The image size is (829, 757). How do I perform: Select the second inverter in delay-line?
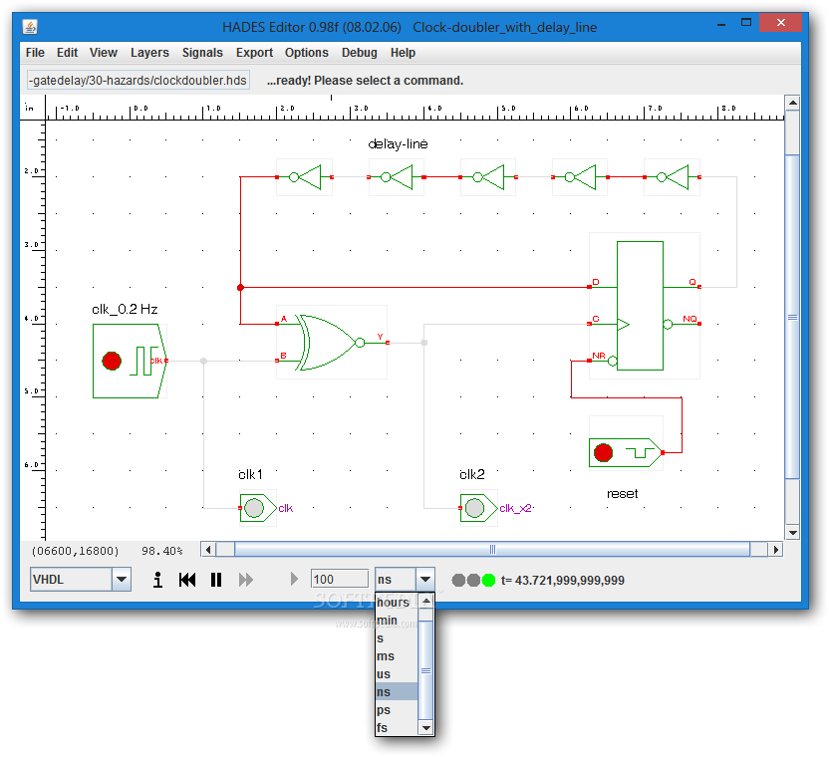tap(397, 177)
